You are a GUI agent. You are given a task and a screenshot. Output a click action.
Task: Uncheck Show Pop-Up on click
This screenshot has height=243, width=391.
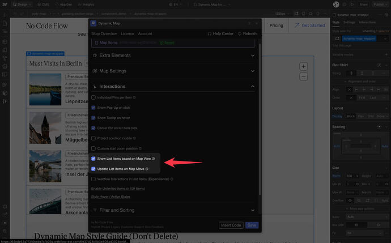click(93, 108)
